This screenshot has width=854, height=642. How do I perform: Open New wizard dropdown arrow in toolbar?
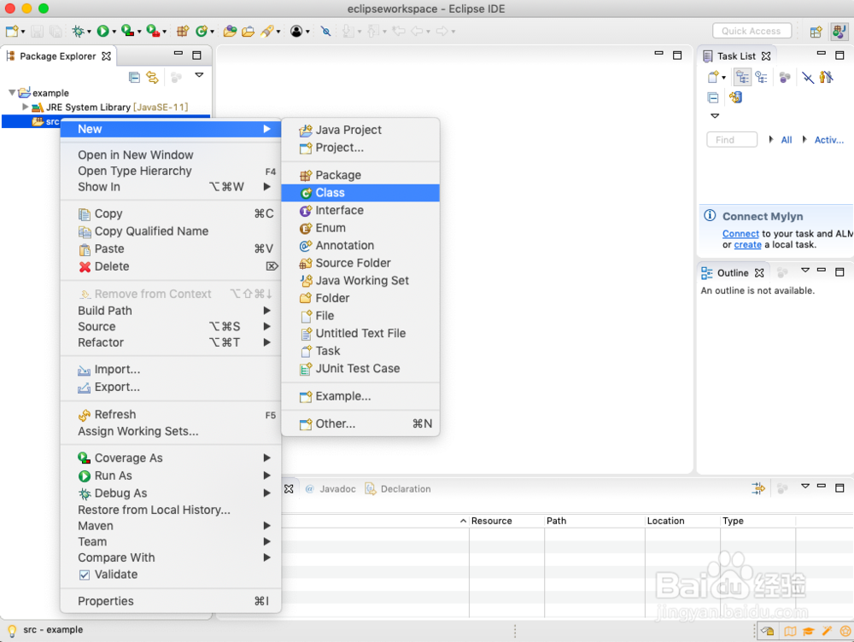(23, 32)
